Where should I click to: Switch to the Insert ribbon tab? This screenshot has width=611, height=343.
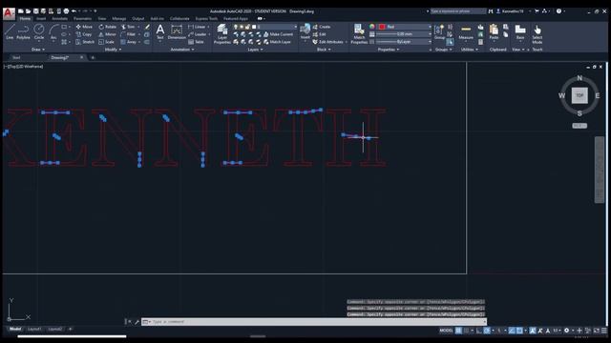click(41, 19)
